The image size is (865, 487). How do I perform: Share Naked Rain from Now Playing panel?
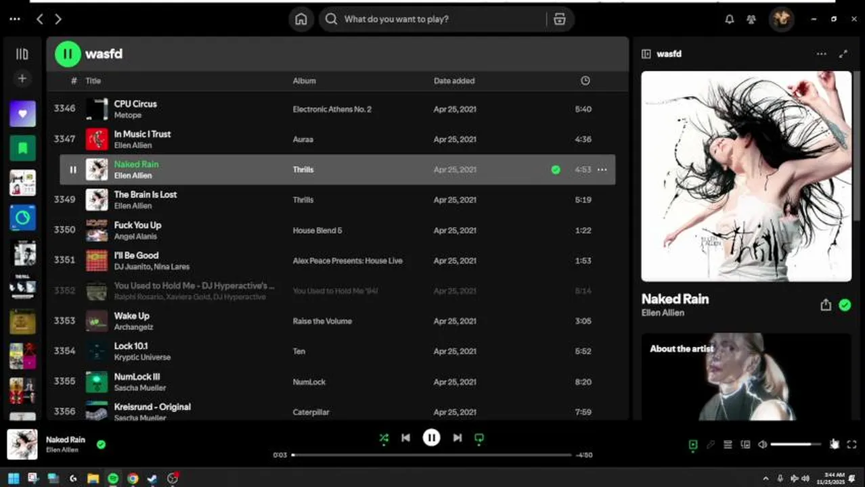pyautogui.click(x=826, y=305)
